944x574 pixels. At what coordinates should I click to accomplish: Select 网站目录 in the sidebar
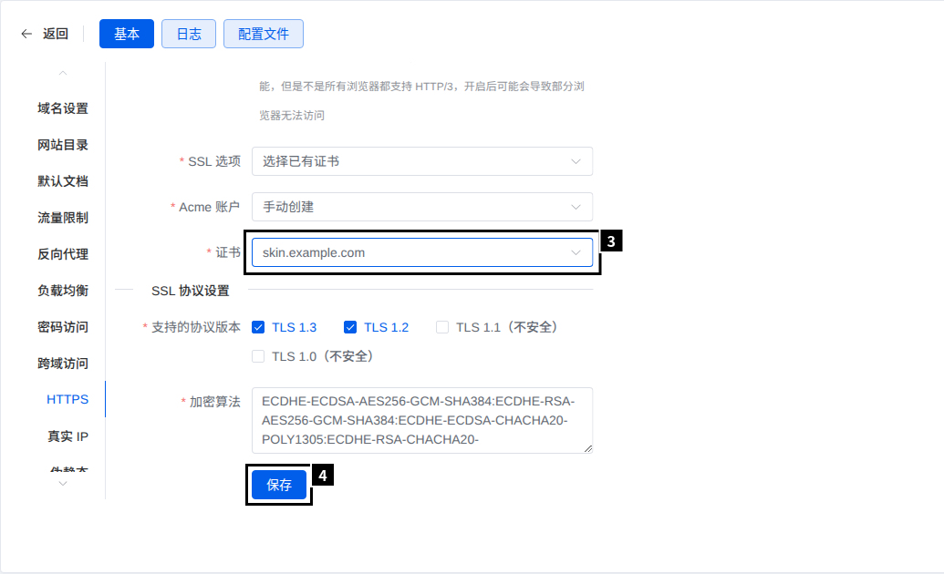click(x=63, y=145)
